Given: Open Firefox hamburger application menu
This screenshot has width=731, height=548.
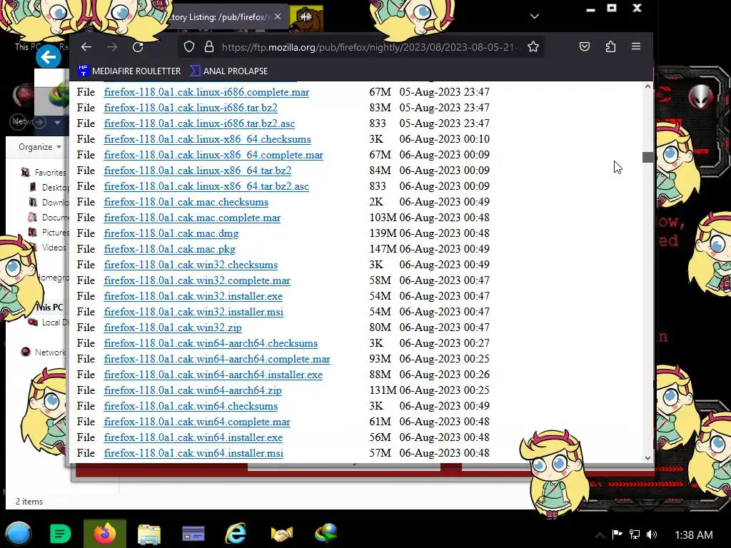Looking at the screenshot, I should [x=636, y=46].
